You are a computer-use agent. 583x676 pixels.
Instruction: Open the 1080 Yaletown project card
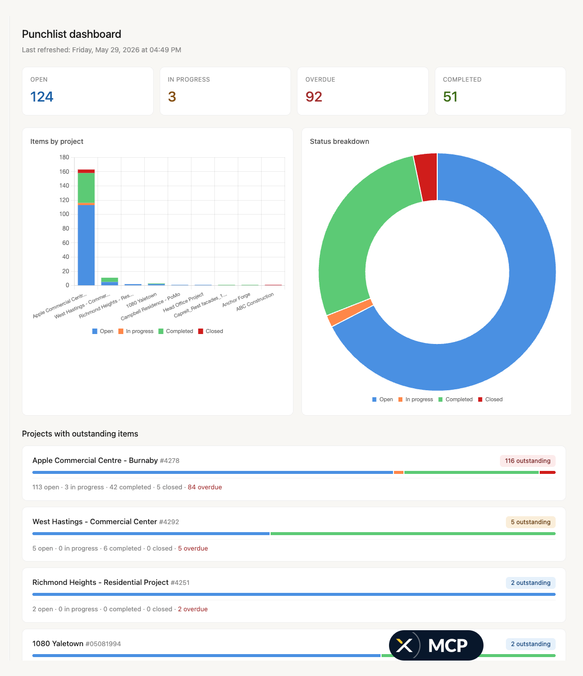(294, 645)
